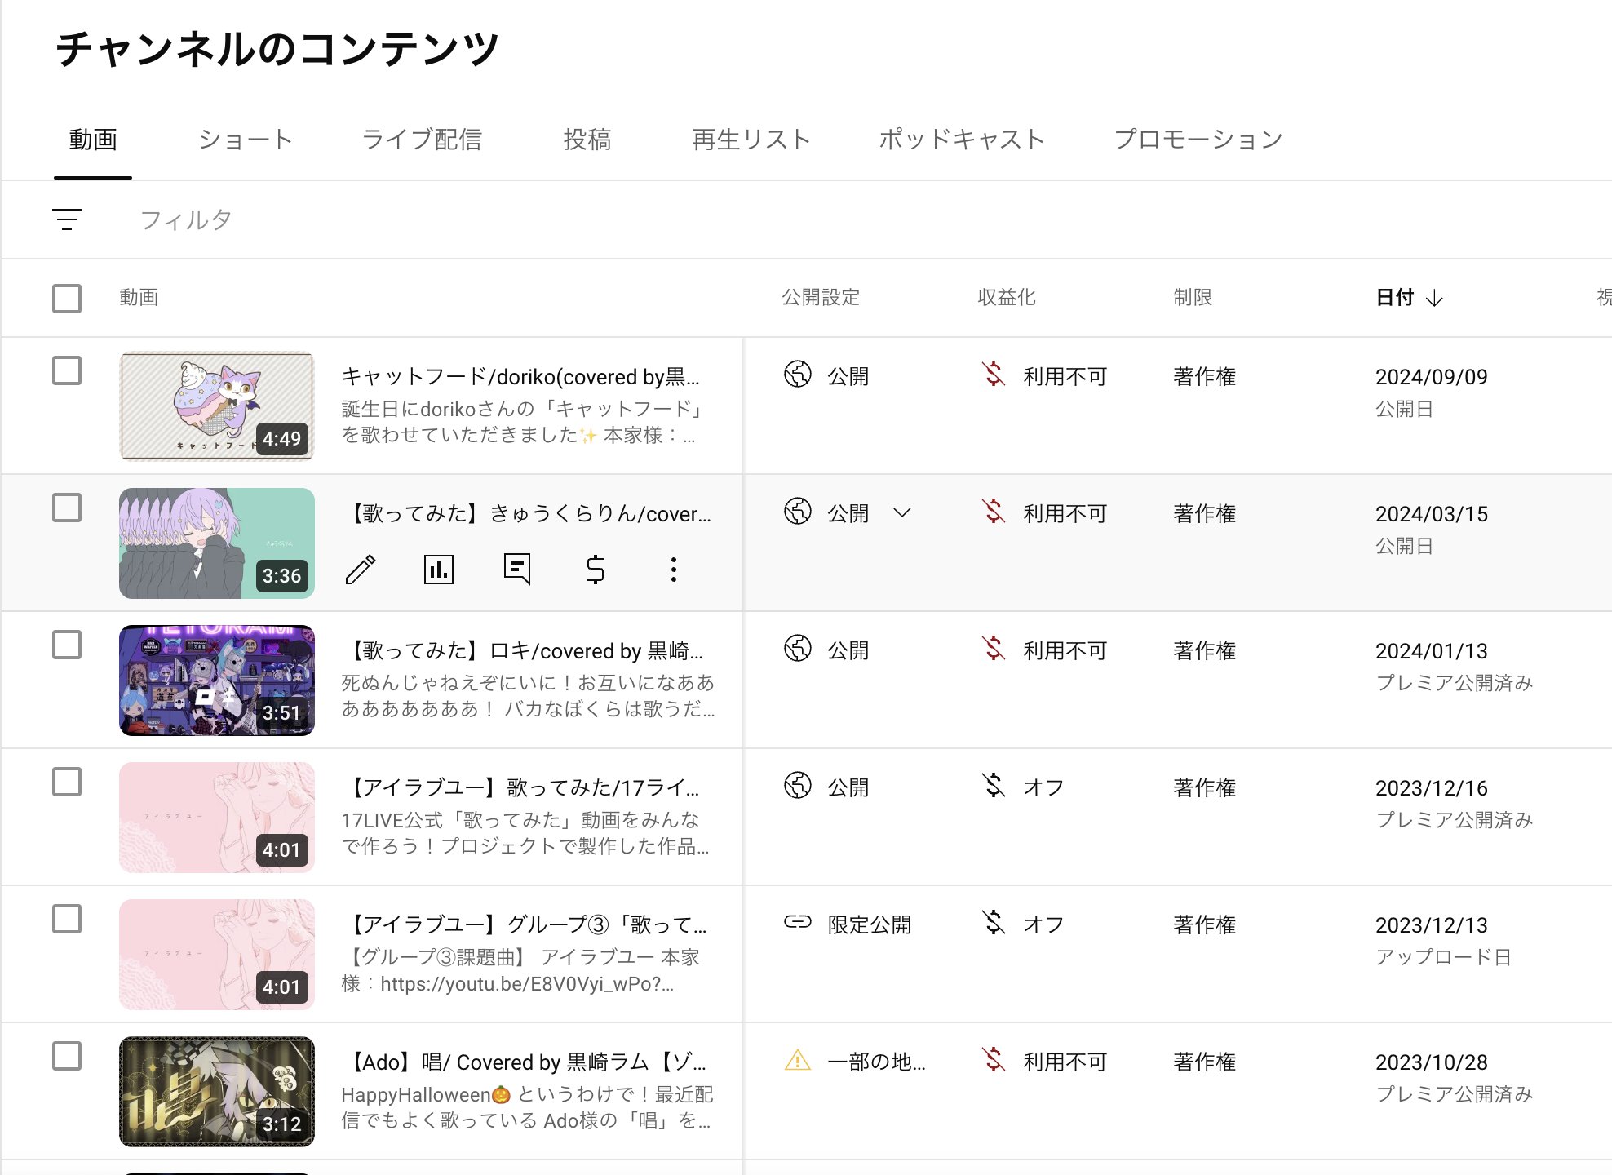The width and height of the screenshot is (1612, 1175).
Task: Click the filter lines icon
Action: (x=67, y=219)
